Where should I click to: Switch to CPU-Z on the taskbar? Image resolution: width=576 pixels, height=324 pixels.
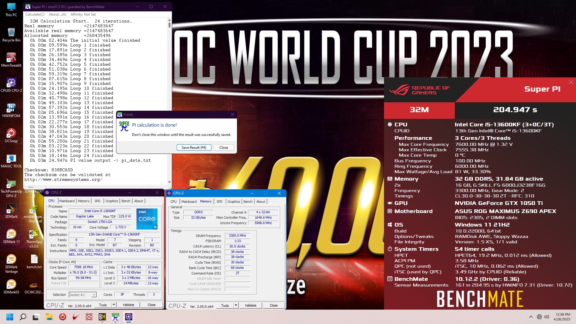pos(129,317)
